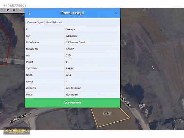Click the Mahalle/Köy label

[x=32, y=43]
